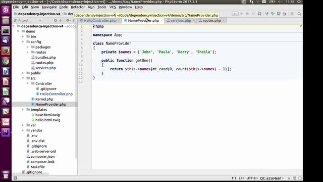This screenshot has height=182, width=323.
Task: Close the routes.php tab
Action: coord(224,20)
